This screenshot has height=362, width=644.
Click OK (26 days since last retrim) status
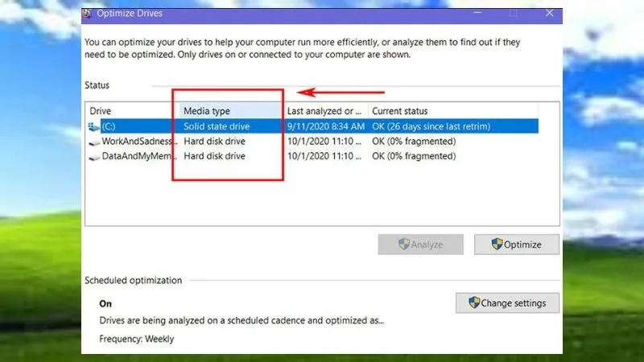coord(431,126)
